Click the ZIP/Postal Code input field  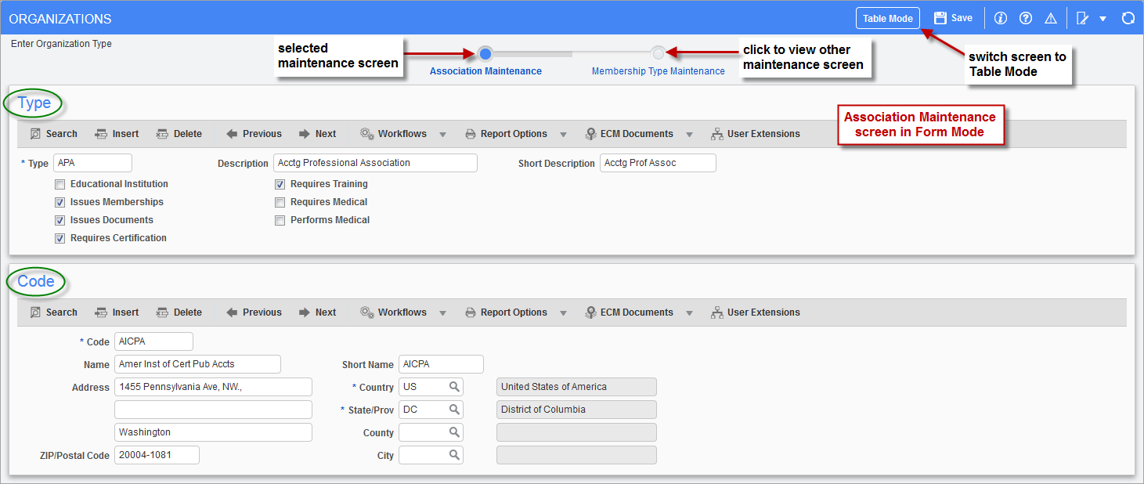click(x=157, y=455)
